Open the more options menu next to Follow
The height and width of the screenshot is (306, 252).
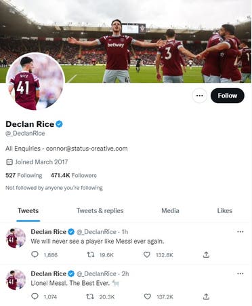coord(200,96)
